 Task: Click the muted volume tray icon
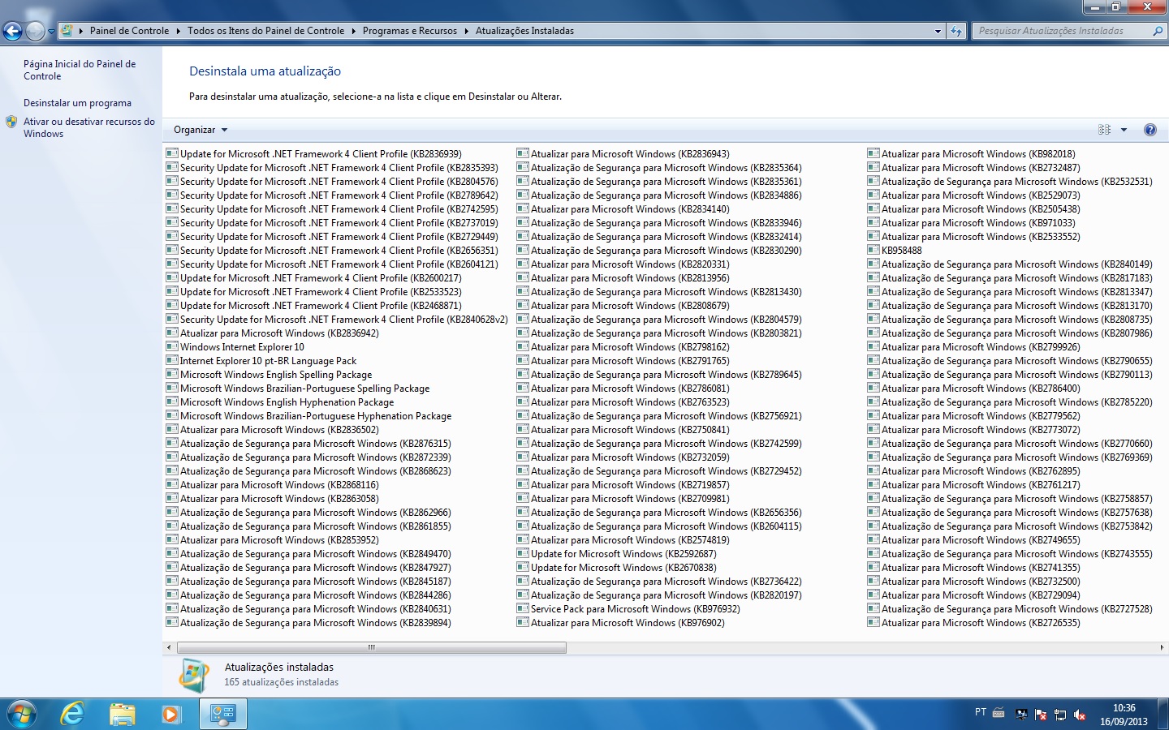pos(1080,715)
